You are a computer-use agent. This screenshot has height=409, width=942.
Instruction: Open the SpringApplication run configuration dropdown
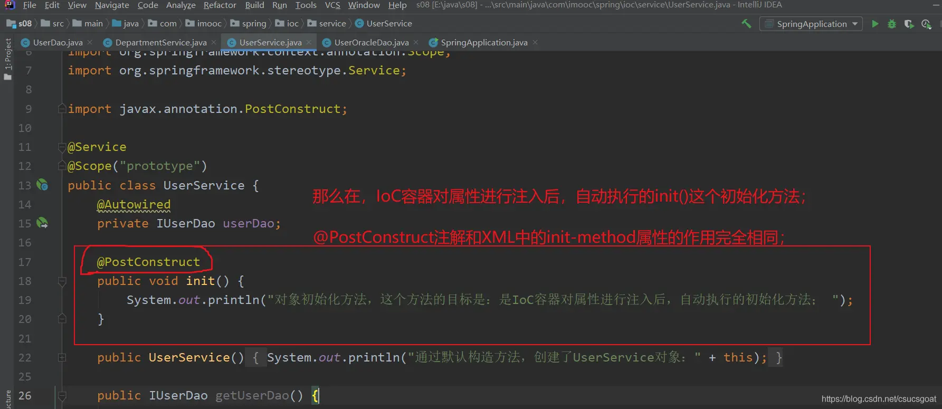(x=811, y=24)
